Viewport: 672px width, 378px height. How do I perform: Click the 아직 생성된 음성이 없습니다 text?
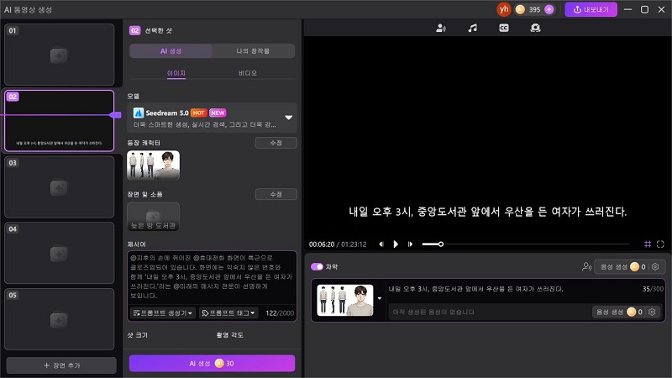[x=433, y=312]
